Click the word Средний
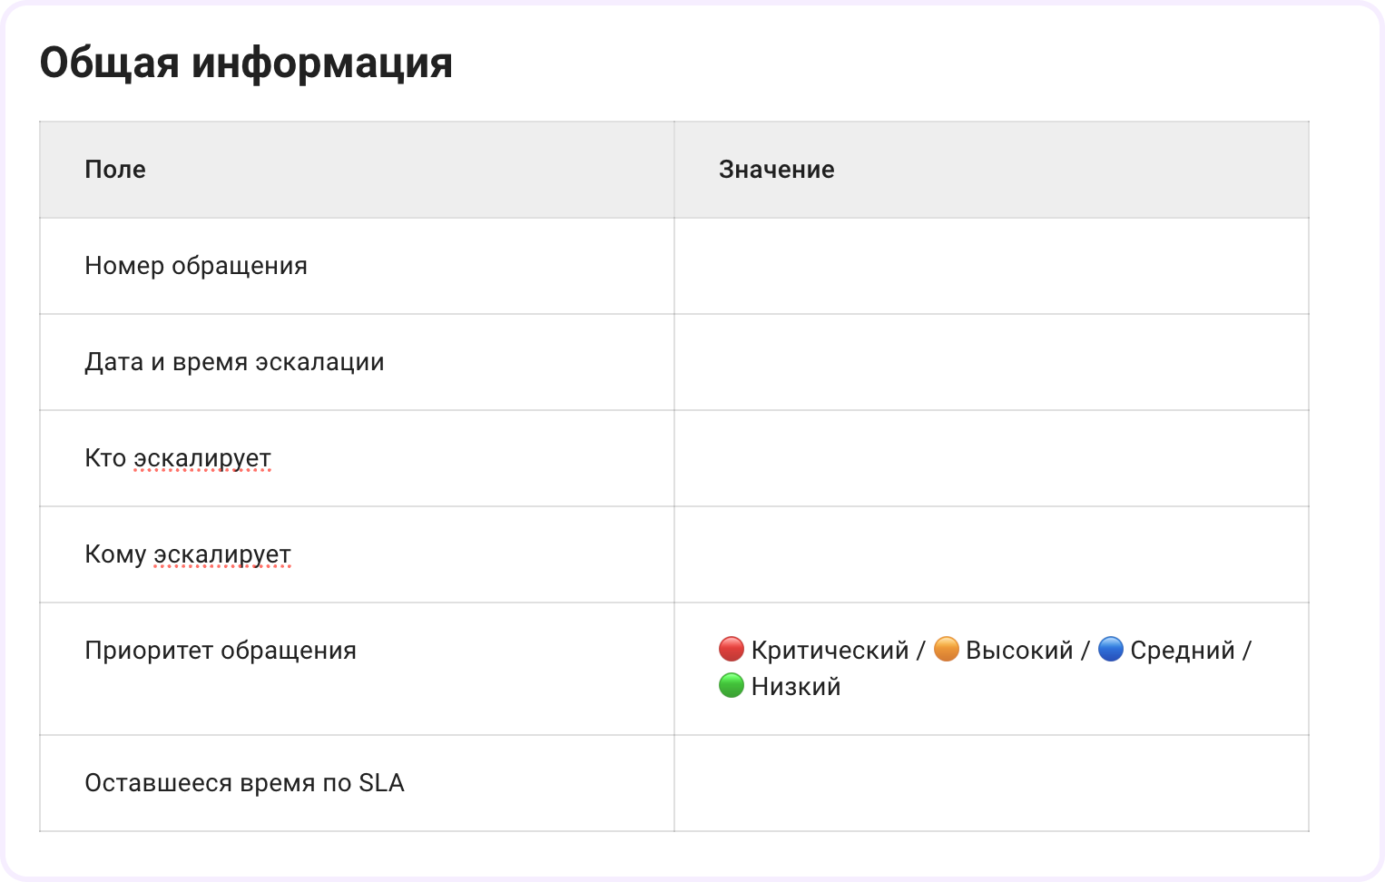Image resolution: width=1385 pixels, height=882 pixels. click(1183, 651)
